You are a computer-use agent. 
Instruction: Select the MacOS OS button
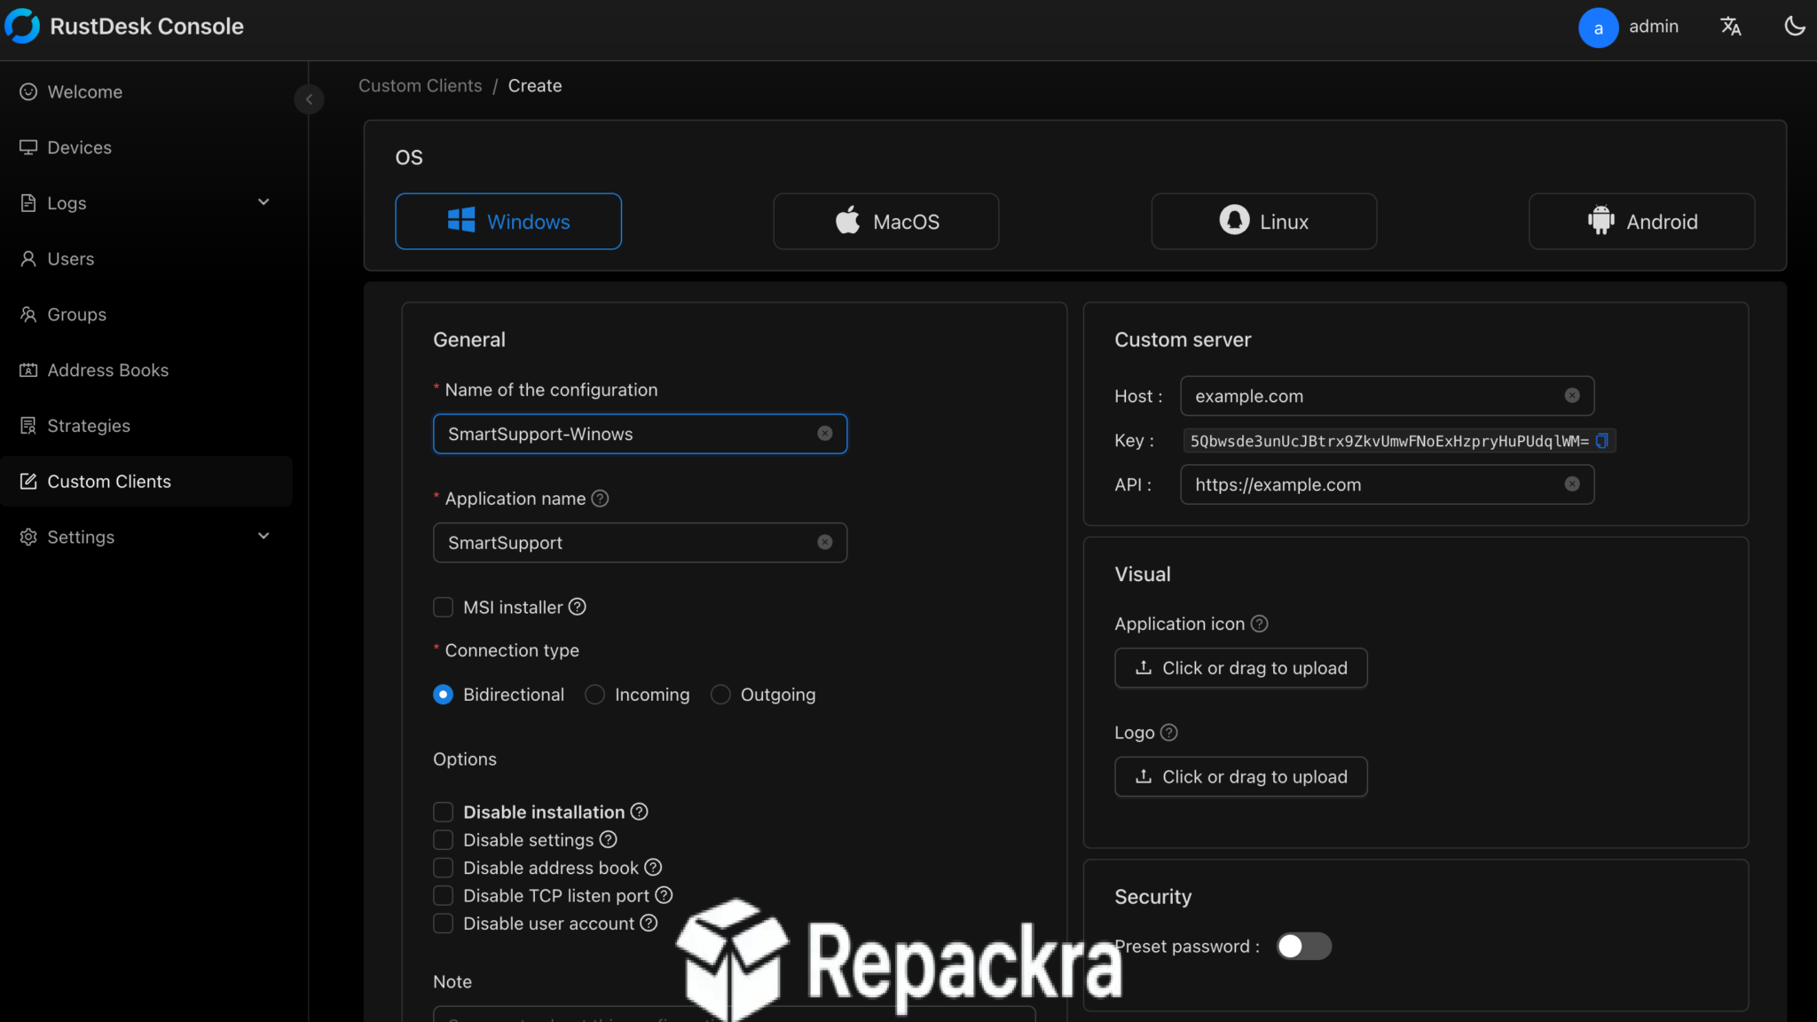point(886,222)
